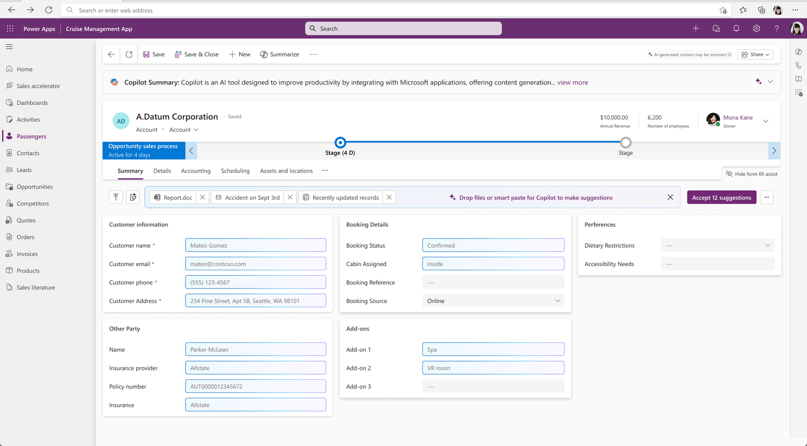
Task: Click the Copilot sparkle icon in summary bar
Action: [759, 82]
